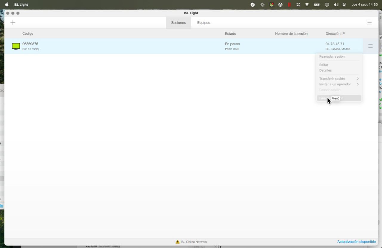Image resolution: width=382 pixels, height=248 pixels.
Task: Switch to the Equipos tab
Action: [204, 23]
